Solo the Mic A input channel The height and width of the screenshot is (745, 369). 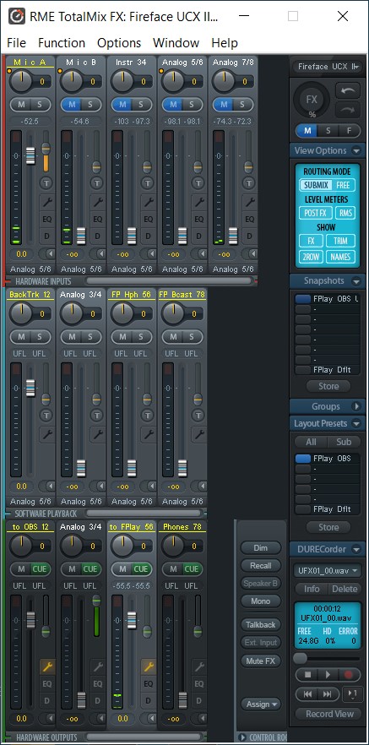pos(40,105)
